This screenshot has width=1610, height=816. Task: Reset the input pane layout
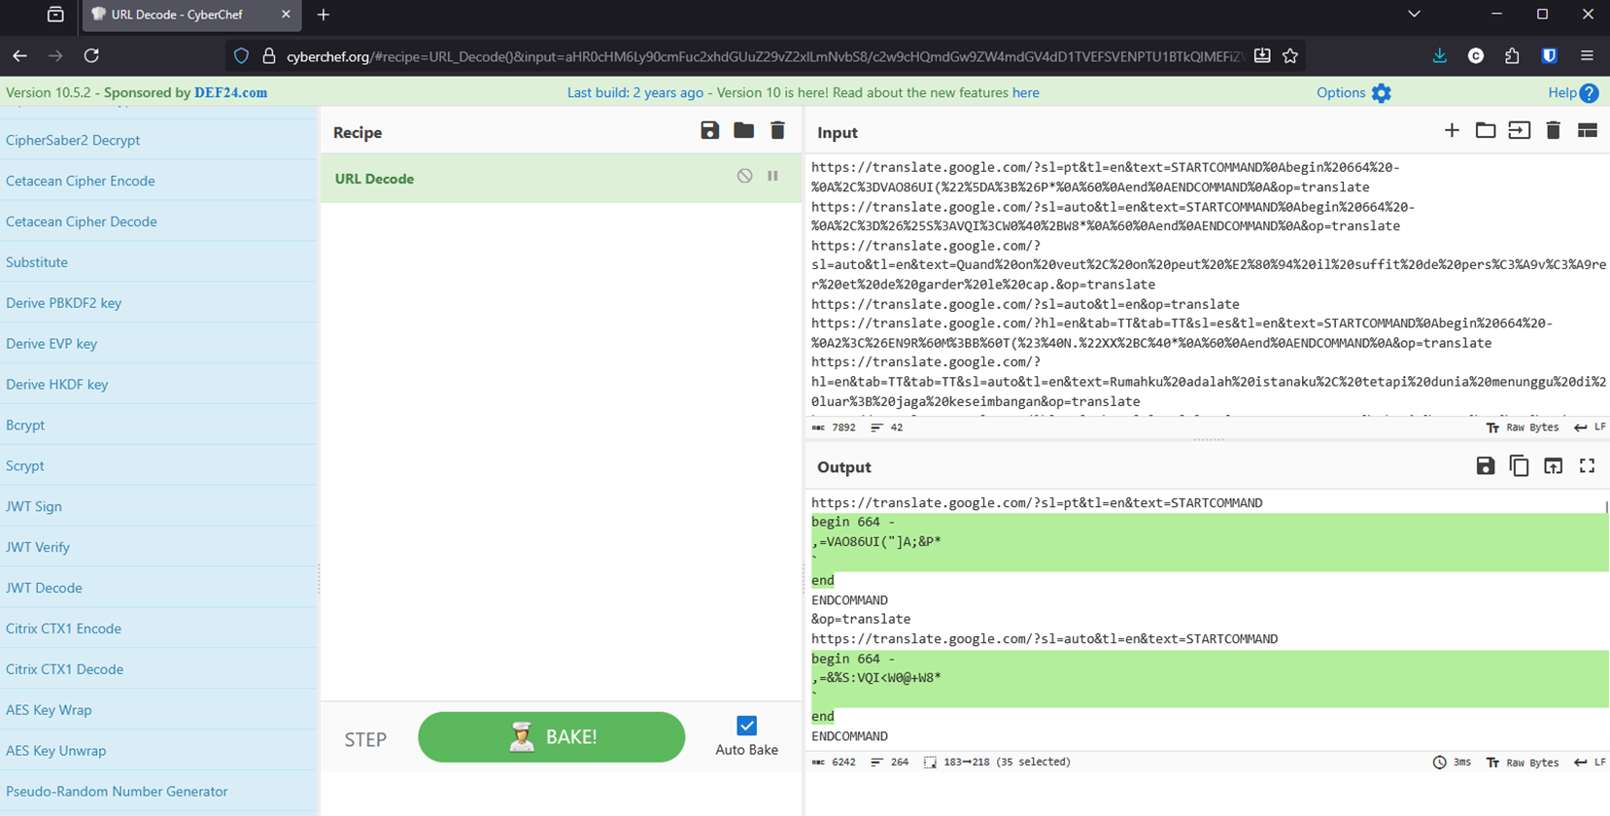1587,131
